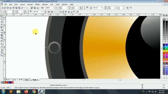
Task: Select the Eyedropper tool
Action: (x=2, y=47)
